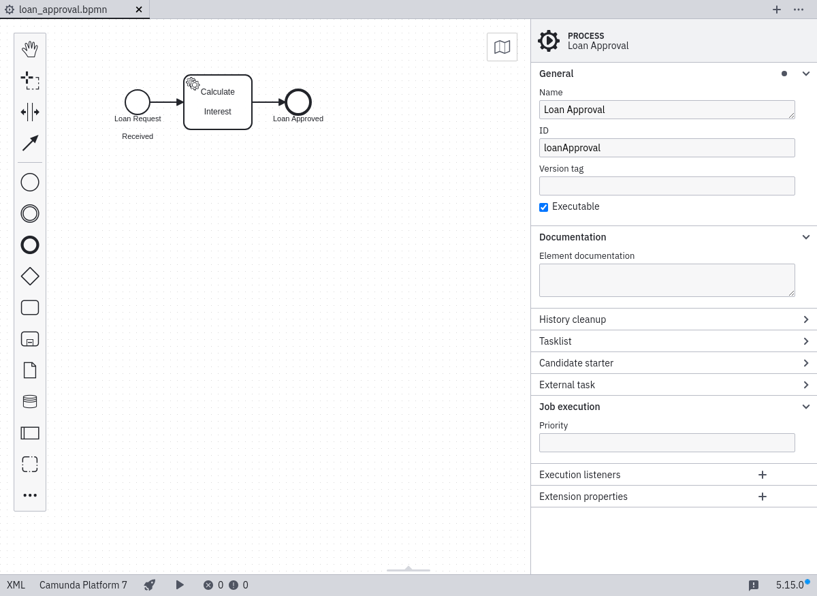Viewport: 817px width, 596px height.
Task: Click the Camunda Platform 7 label
Action: coord(83,585)
